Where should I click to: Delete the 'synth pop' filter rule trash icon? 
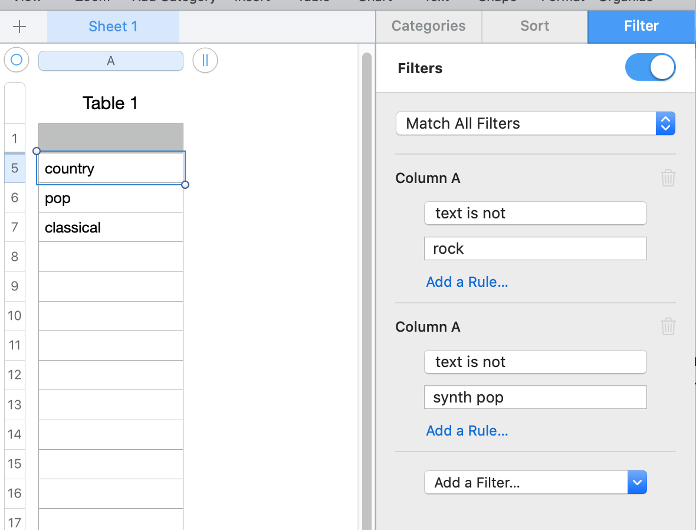tap(668, 326)
